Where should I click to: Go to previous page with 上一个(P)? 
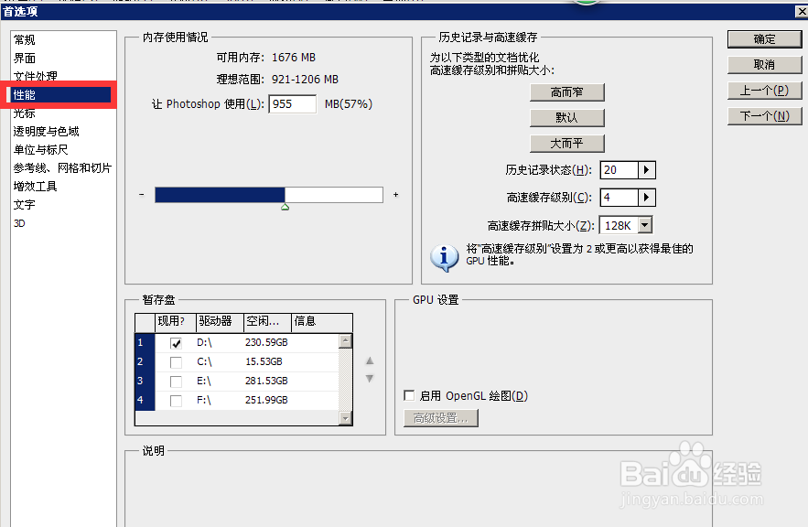click(x=765, y=91)
